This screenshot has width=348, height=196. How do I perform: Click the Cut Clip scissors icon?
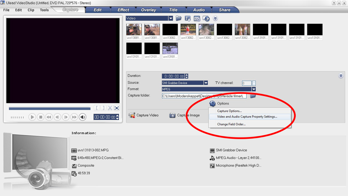click(x=110, y=108)
